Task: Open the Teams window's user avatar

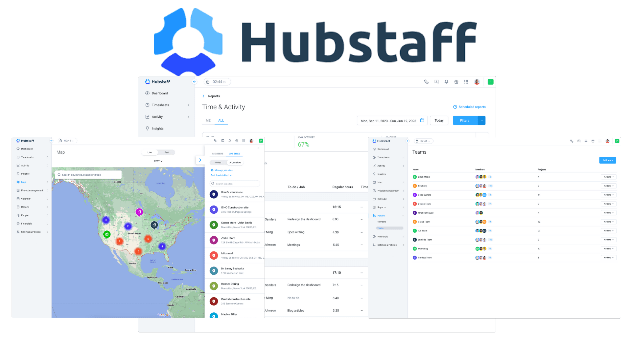Action: tap(608, 141)
